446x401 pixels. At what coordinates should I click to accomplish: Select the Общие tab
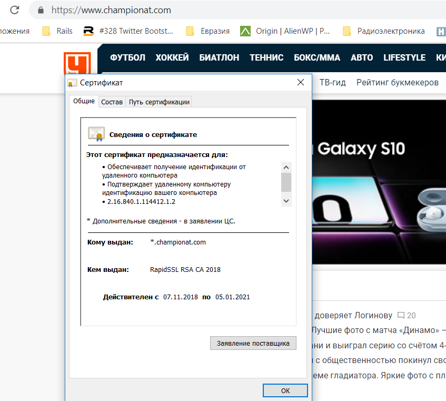tap(84, 101)
